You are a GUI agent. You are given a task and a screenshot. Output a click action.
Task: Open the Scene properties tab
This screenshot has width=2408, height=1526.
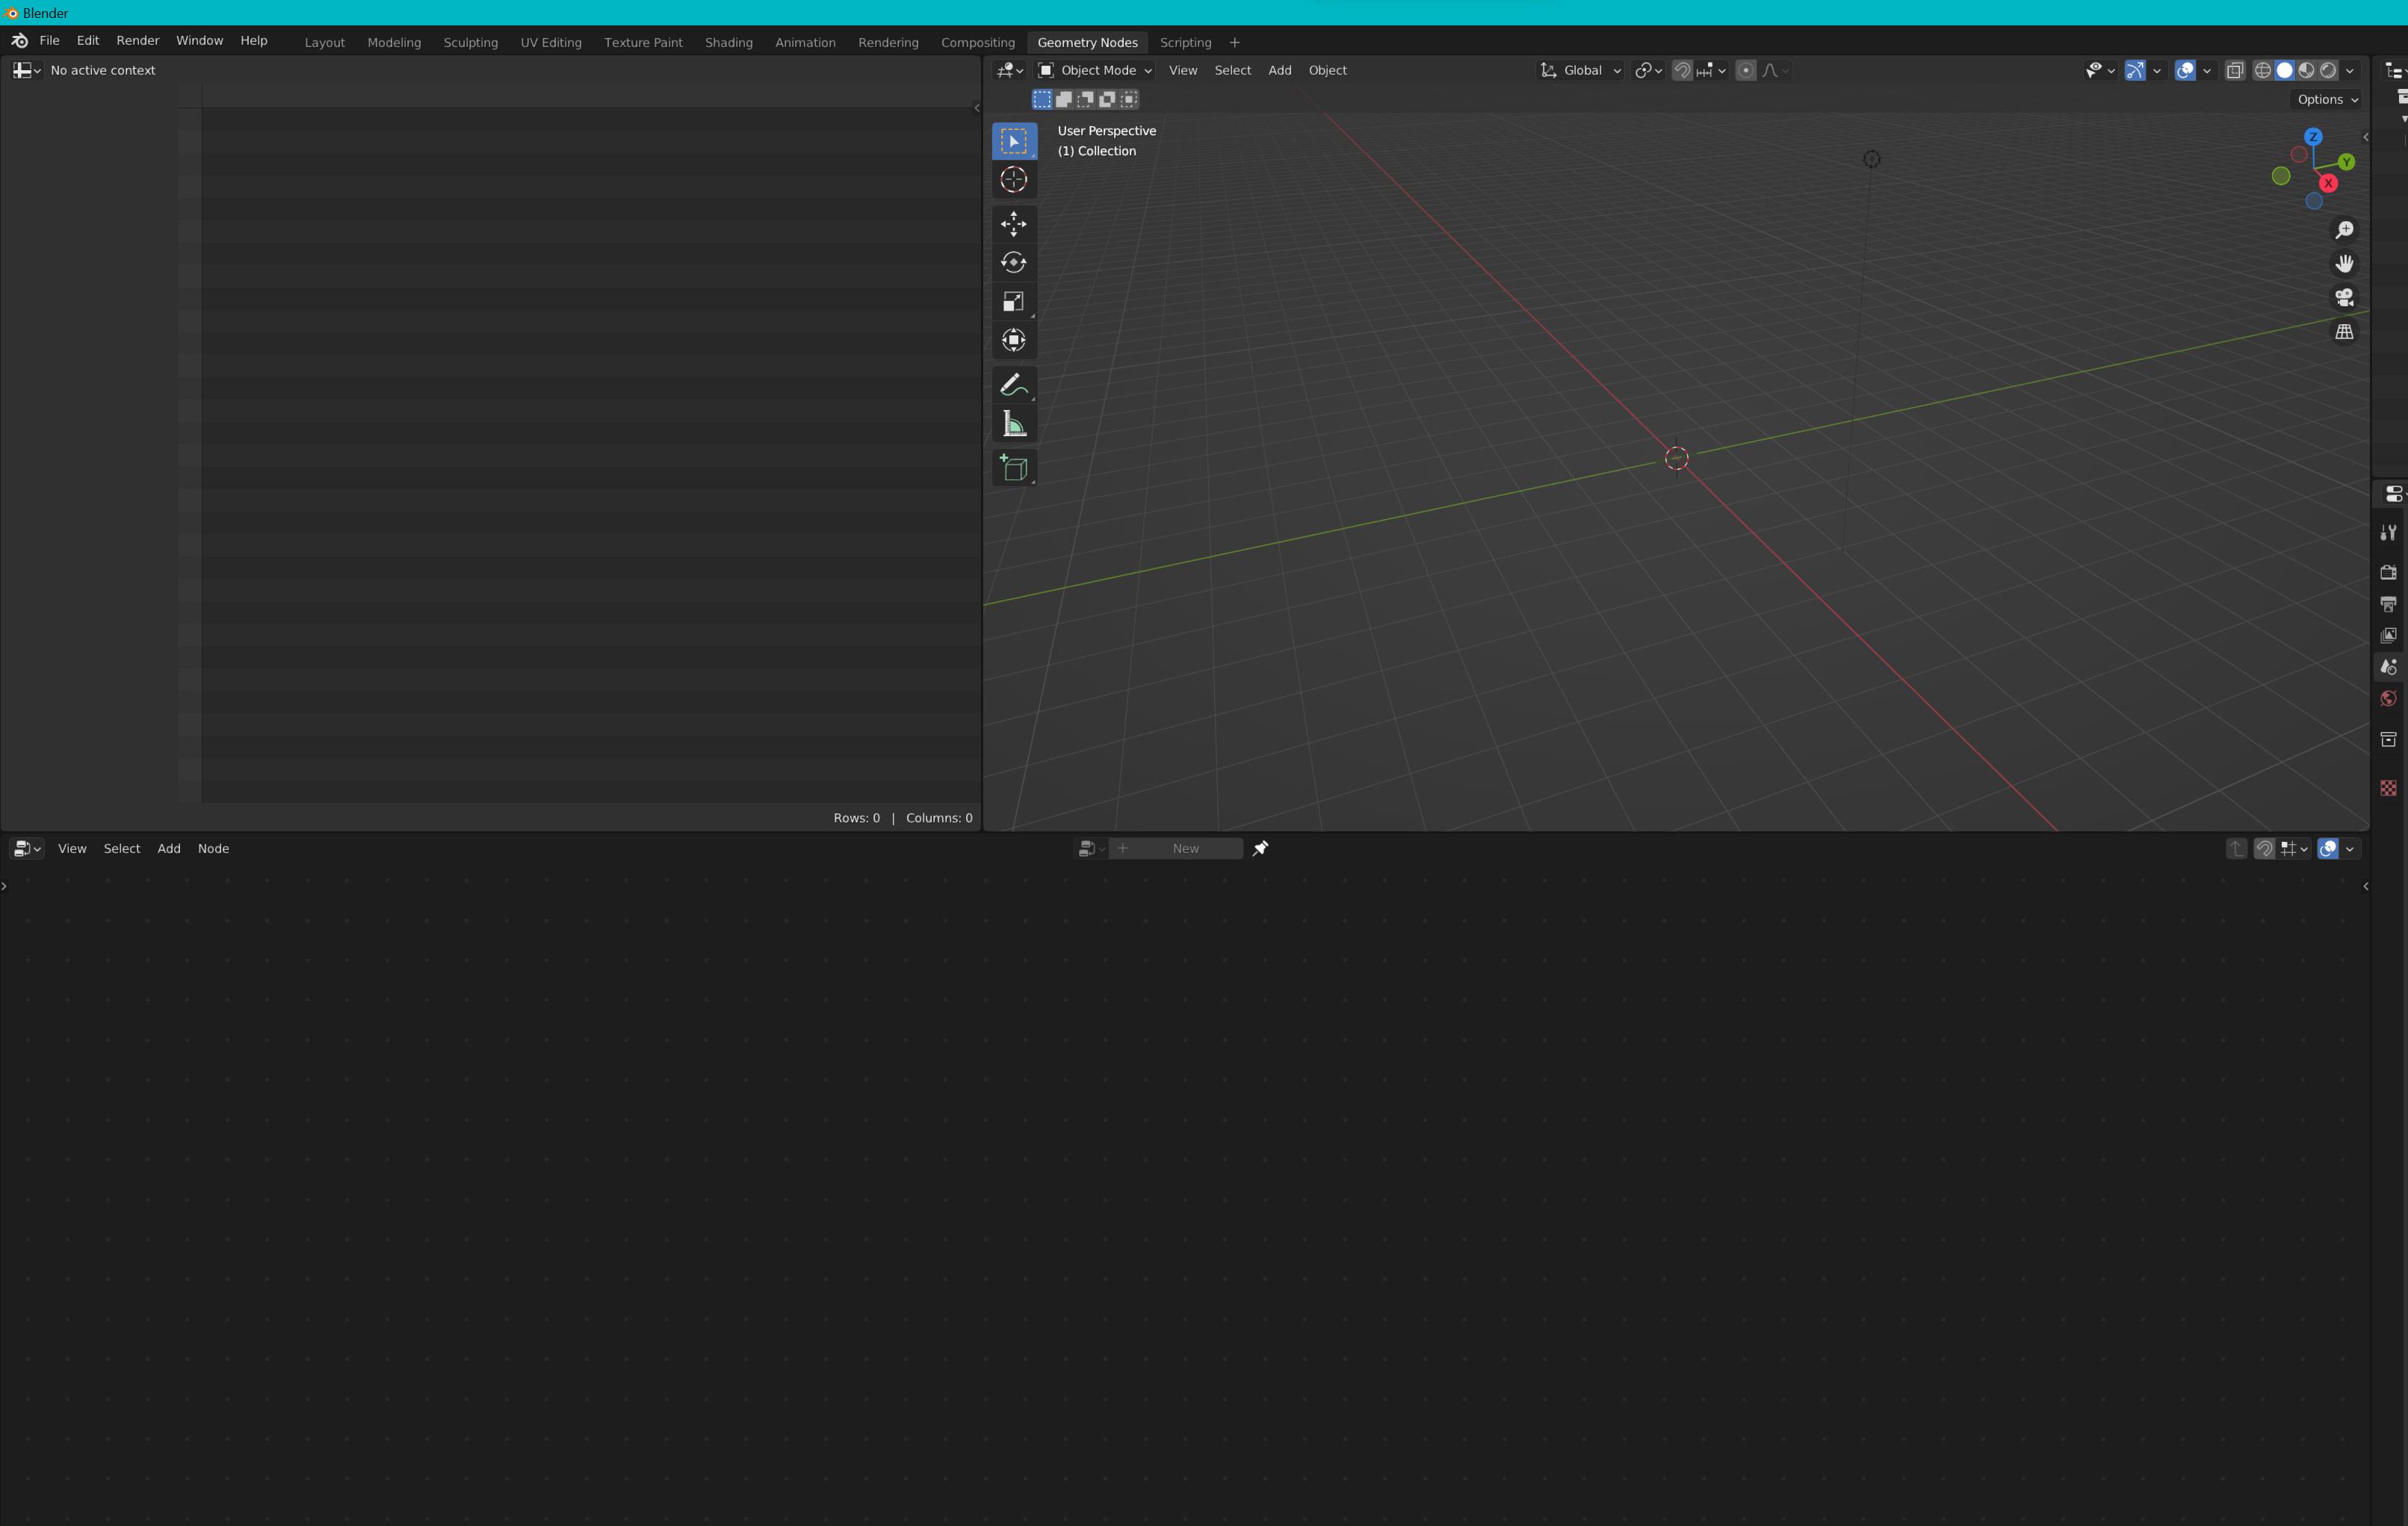click(x=2388, y=667)
